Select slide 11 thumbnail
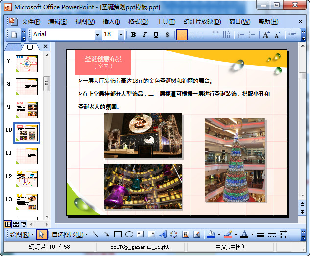Screen dimensions: 310x256 tap(26, 156)
